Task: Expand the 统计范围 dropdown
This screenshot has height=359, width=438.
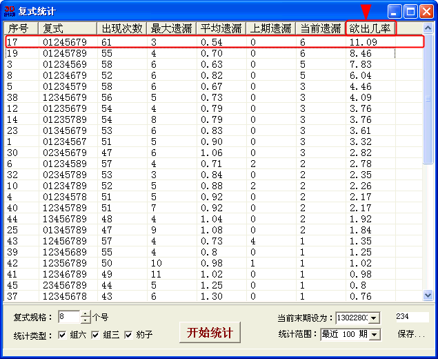Action: (374, 335)
